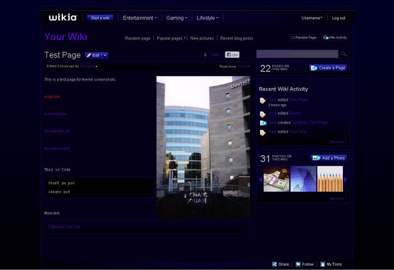Click User who edited Test Page
This screenshot has height=270, width=394.
272,100
